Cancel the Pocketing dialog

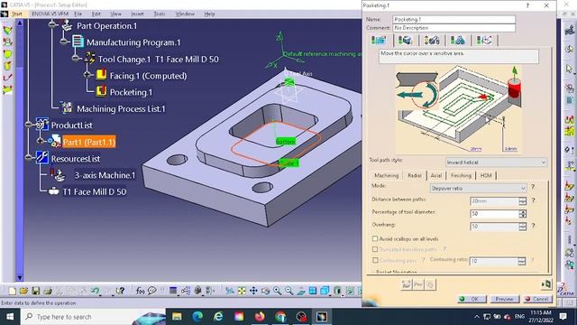click(537, 299)
